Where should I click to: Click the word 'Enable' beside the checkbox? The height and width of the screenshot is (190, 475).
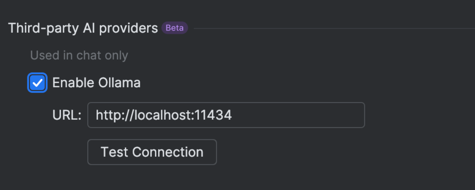tap(73, 83)
